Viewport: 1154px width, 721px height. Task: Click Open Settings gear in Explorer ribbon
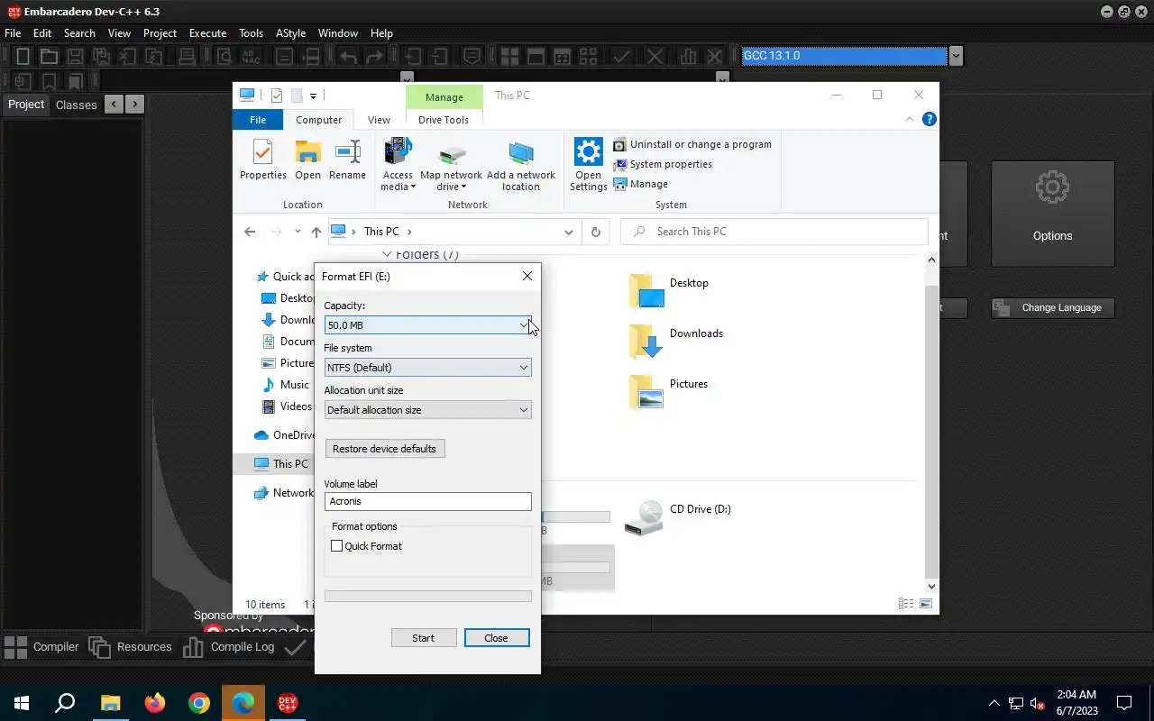[x=588, y=166]
